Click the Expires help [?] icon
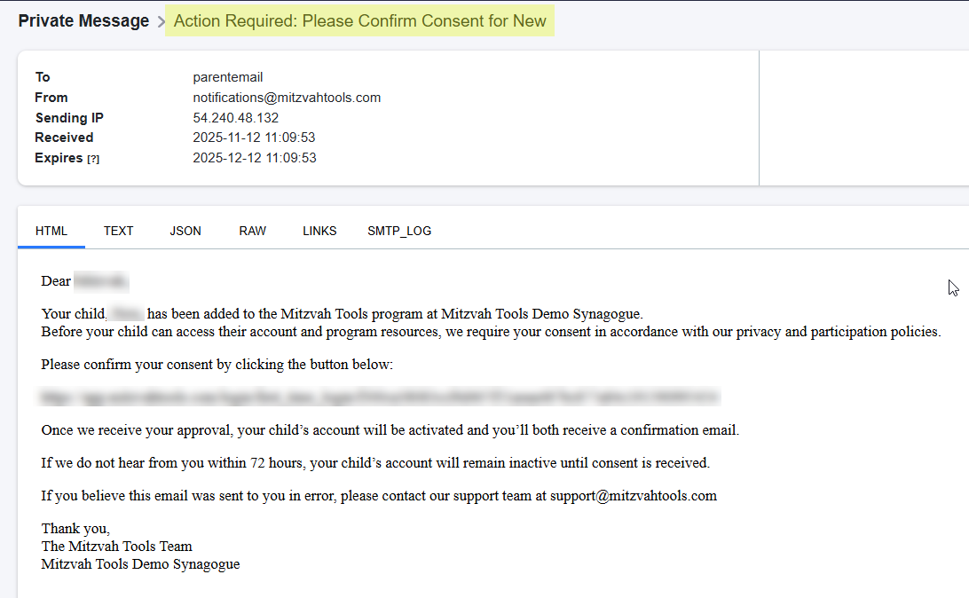 pos(92,159)
